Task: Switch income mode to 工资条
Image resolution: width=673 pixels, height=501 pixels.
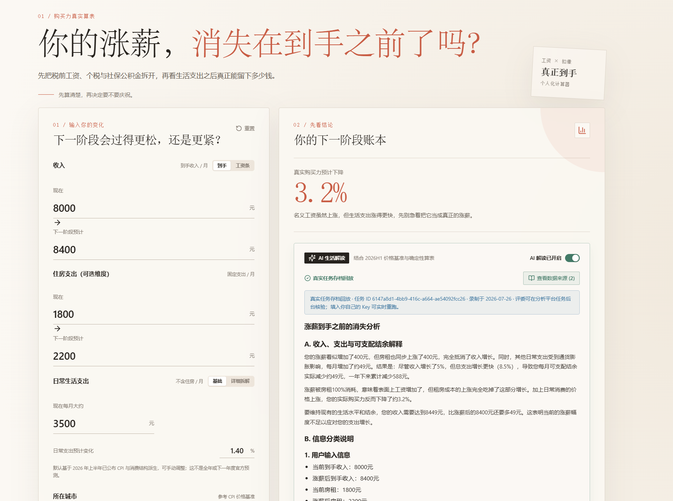Action: coord(243,166)
